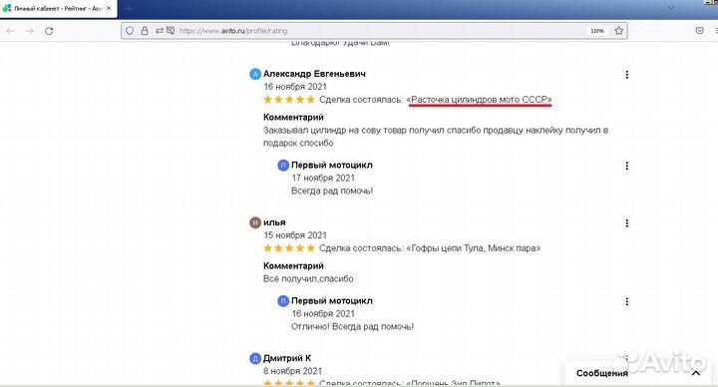The image size is (718, 387).
Task: Expand the Сообщения chat panel
Action: click(x=638, y=373)
